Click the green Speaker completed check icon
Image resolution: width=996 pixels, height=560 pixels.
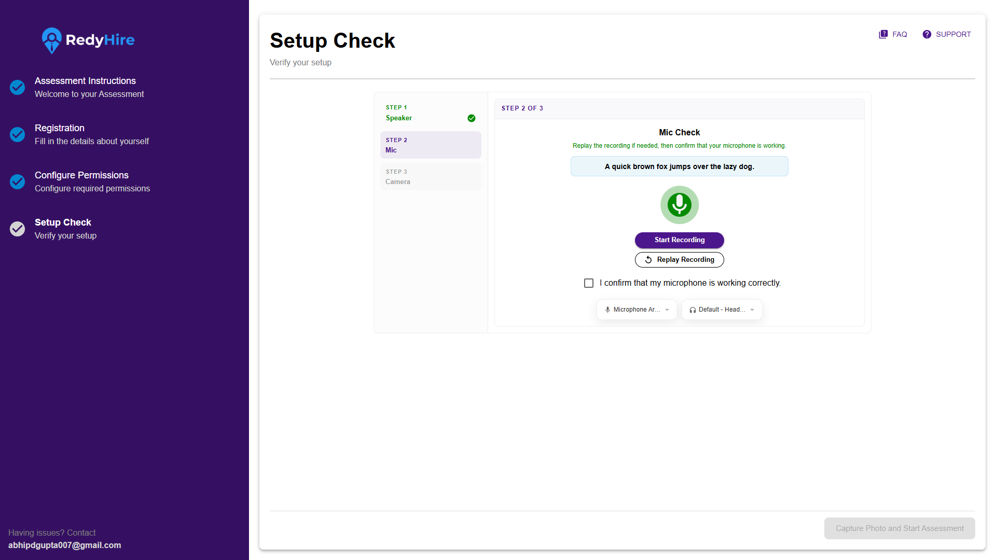click(472, 118)
